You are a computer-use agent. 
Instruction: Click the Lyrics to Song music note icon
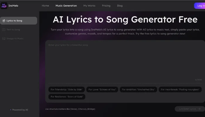pos(4,21)
